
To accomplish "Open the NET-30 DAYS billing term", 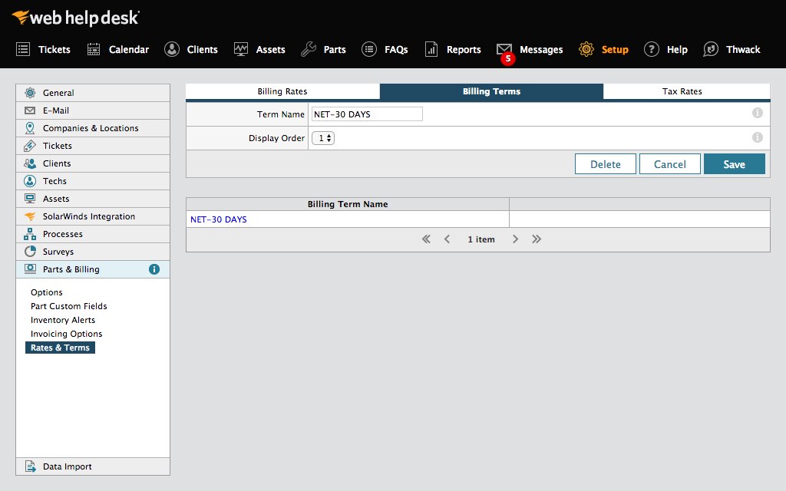I will pyautogui.click(x=217, y=219).
